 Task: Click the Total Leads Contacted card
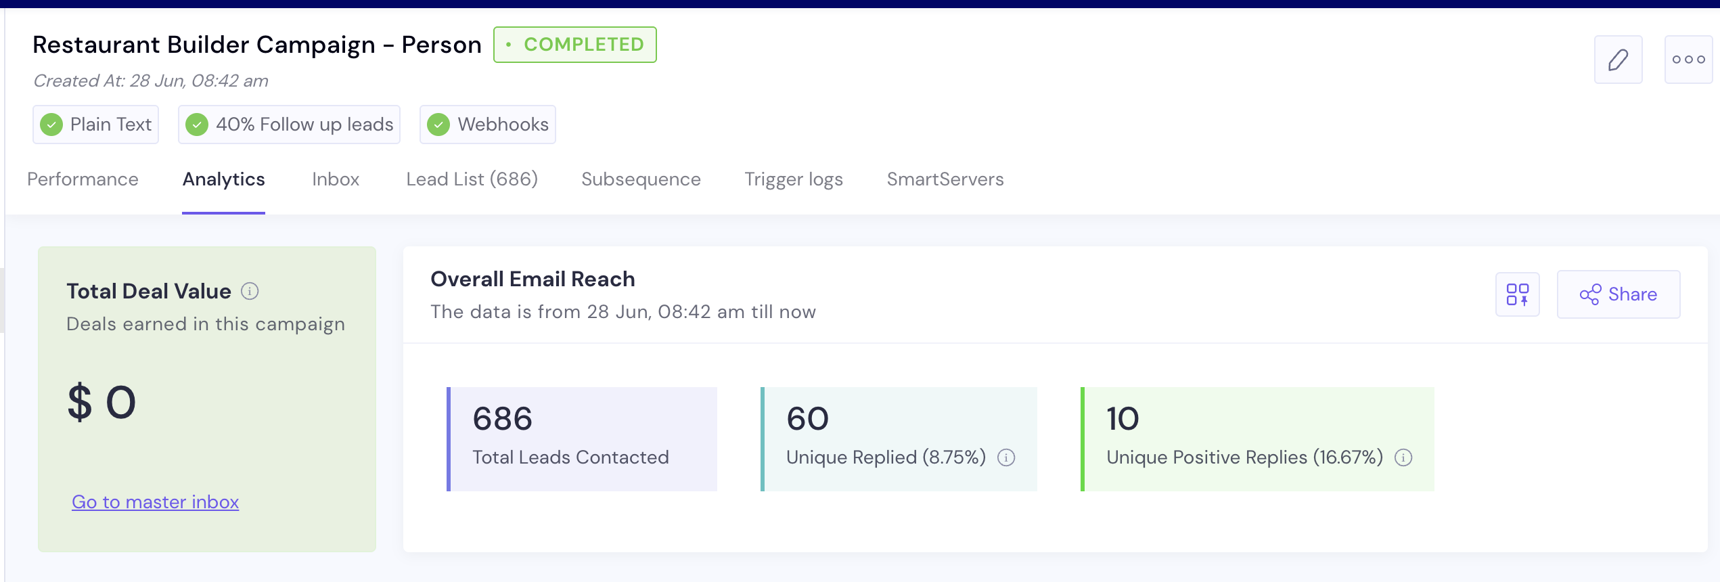point(582,439)
